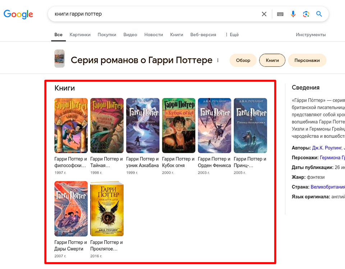Click the year '1997 г.'

click(60, 173)
